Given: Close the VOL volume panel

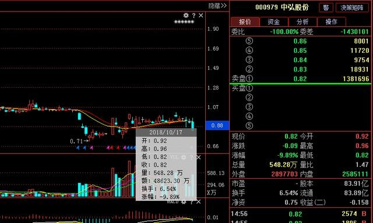Looking at the screenshot, I should (x=198, y=157).
